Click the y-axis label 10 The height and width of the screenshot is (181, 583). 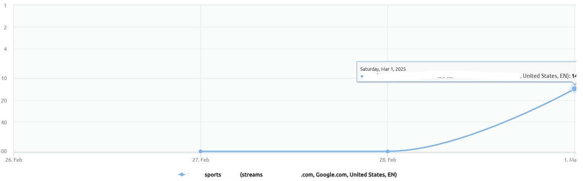[4, 78]
